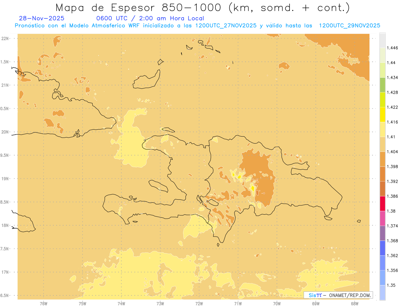Click the latitude label '22N'
The width and height of the screenshot is (398, 308).
[5, 39]
